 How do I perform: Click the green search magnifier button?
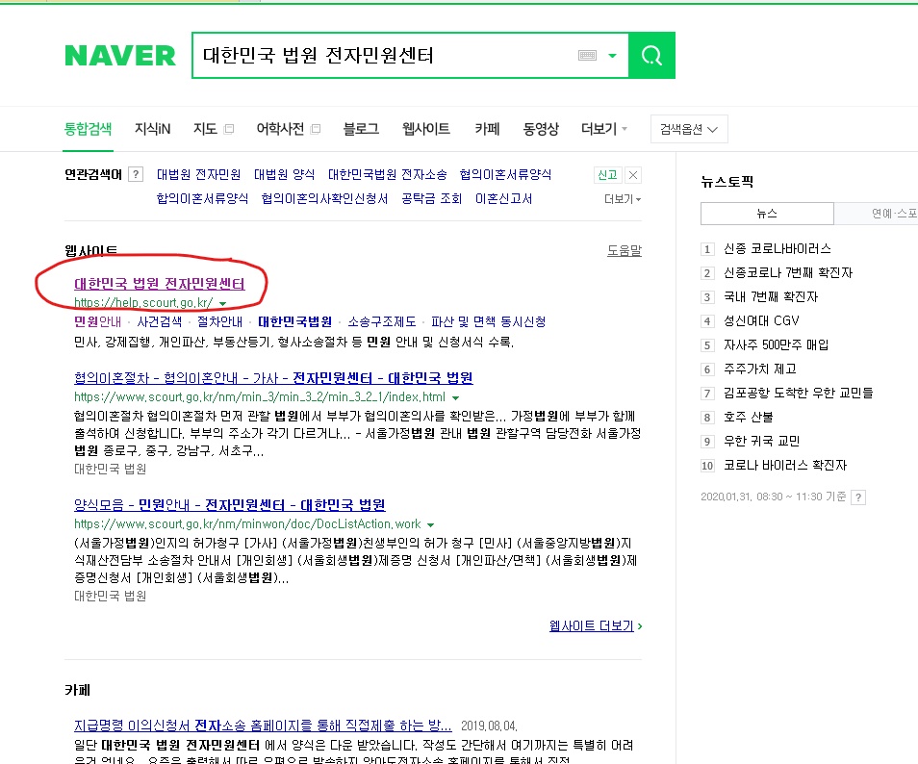(651, 56)
